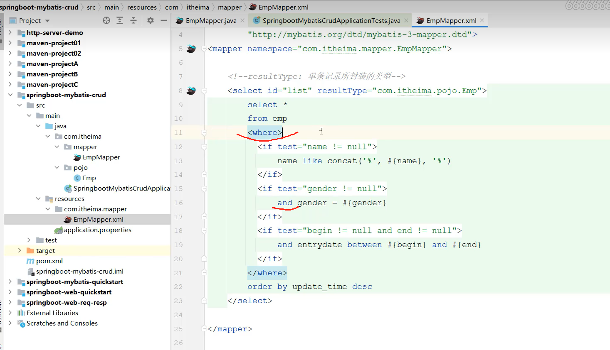Click the Collapse All icon in Project toolbar
Screen dimensions: 610x350
(133, 20)
